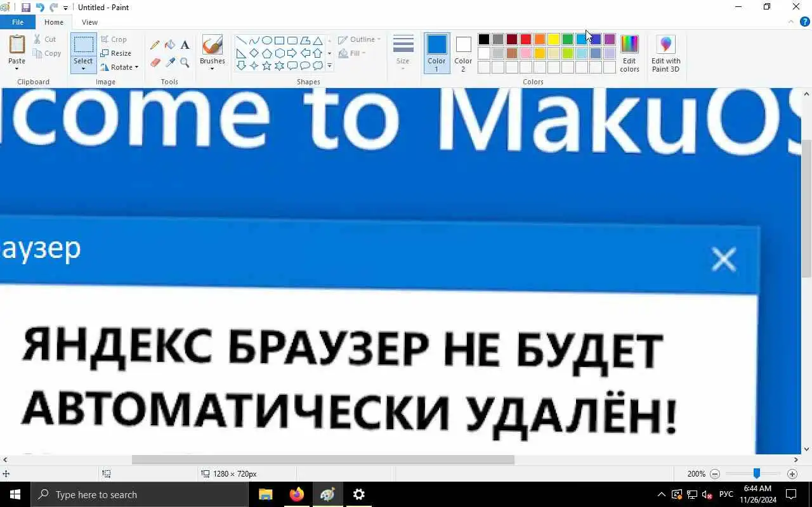Choose the Five-point star shape
The width and height of the screenshot is (812, 507).
pyautogui.click(x=266, y=66)
